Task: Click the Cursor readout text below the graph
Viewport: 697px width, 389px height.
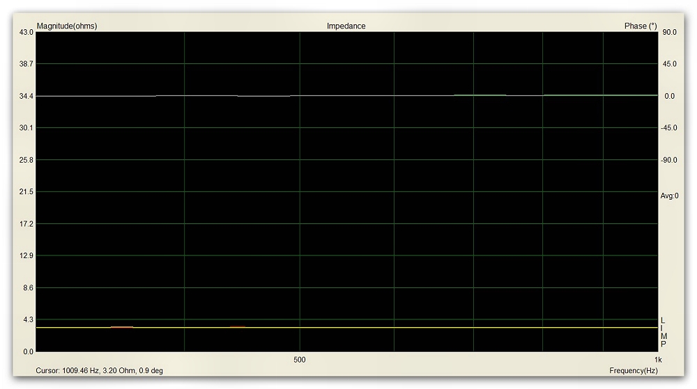Action: 100,371
